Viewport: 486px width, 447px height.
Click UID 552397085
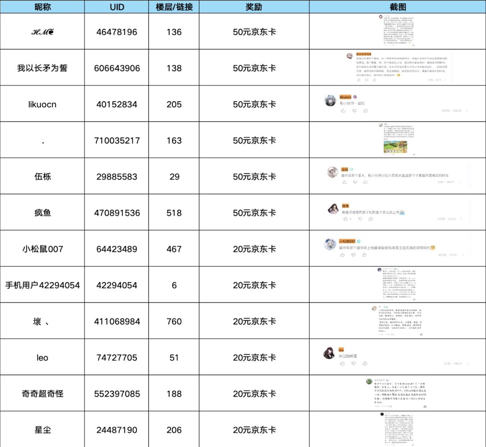coord(117,394)
